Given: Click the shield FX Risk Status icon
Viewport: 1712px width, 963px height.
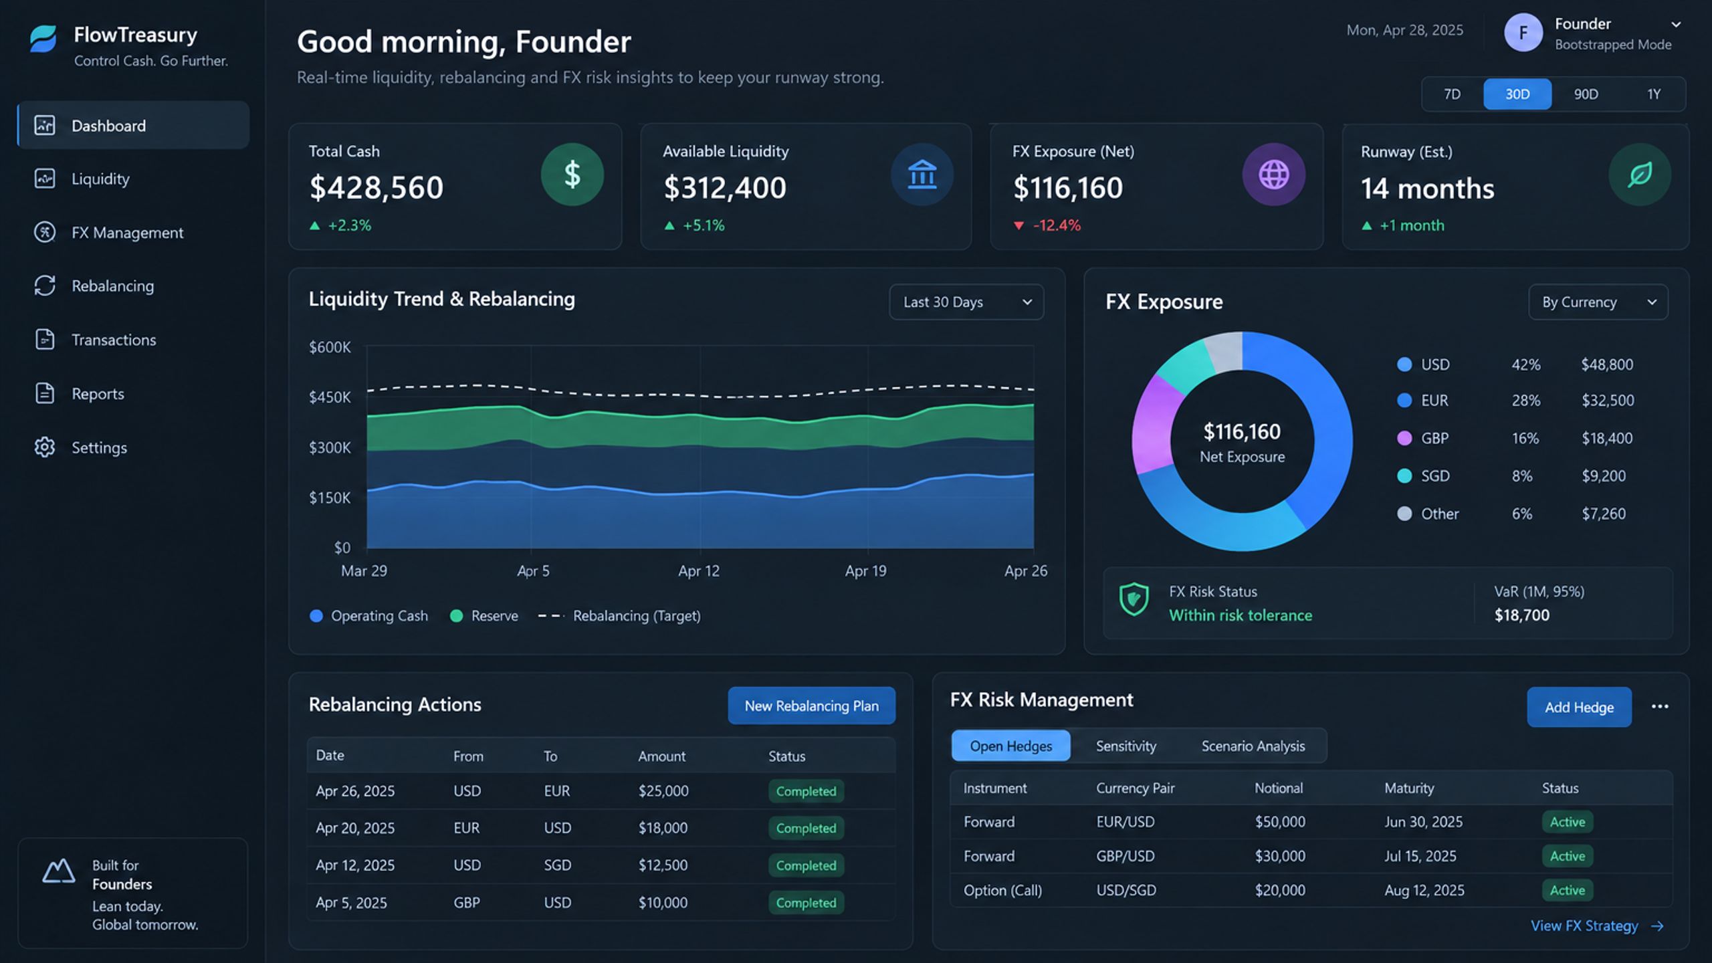Looking at the screenshot, I should (1134, 599).
